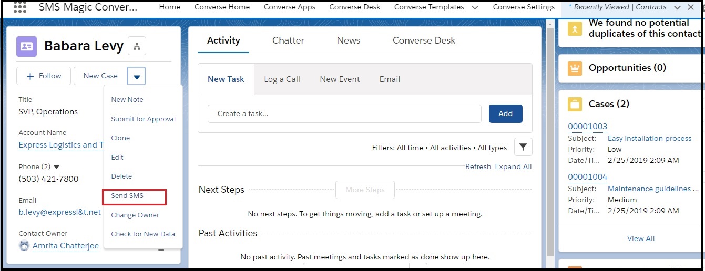Choose Send SMS menu option
The image size is (705, 271).
127,195
